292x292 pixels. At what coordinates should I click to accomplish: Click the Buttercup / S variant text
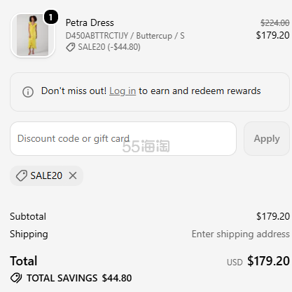160,36
